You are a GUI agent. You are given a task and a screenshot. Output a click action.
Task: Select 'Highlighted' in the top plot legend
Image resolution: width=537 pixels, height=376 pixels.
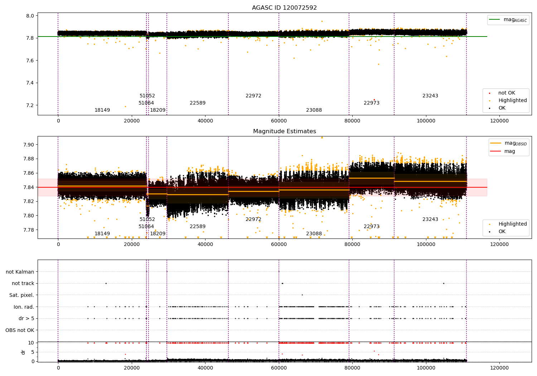click(x=512, y=101)
